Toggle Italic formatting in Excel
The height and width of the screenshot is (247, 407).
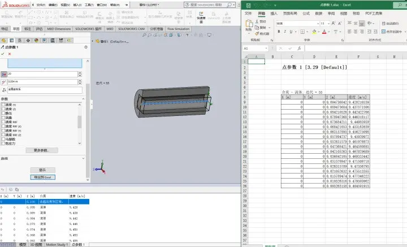(x=285, y=32)
